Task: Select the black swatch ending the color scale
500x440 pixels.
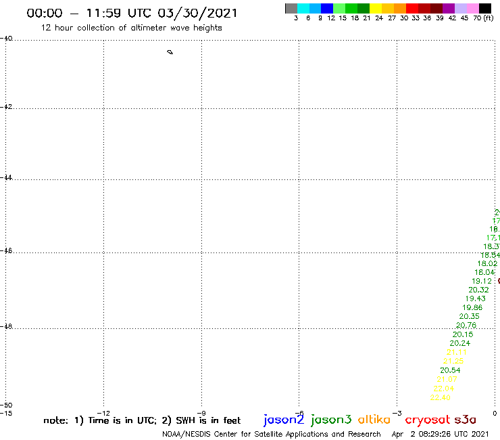Action: click(485, 8)
